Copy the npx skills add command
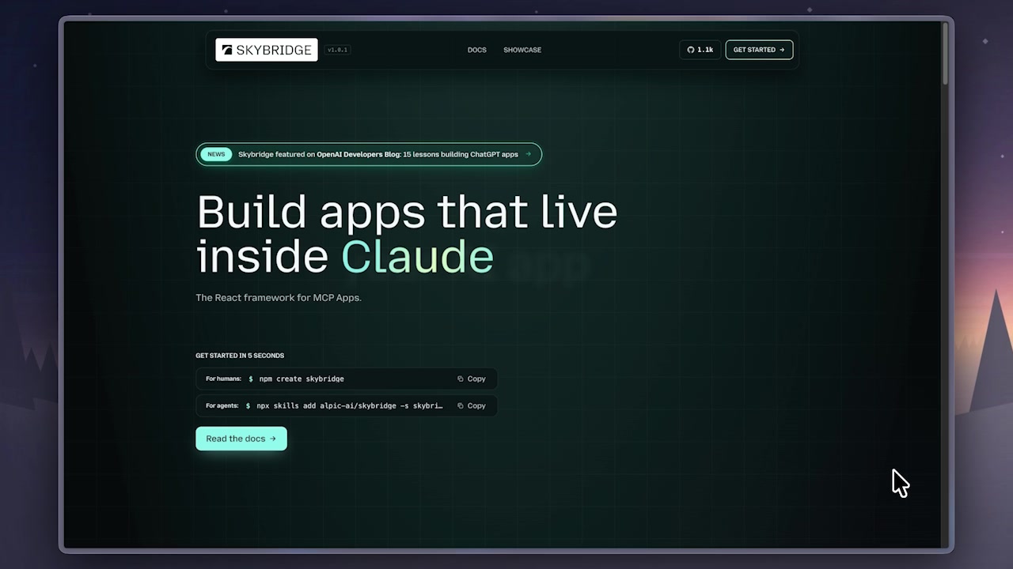 472,405
